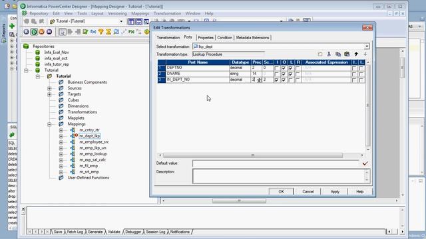Image resolution: width=426 pixels, height=239 pixels.
Task: Cut the selected port with scissors icon
Action: (x=329, y=54)
